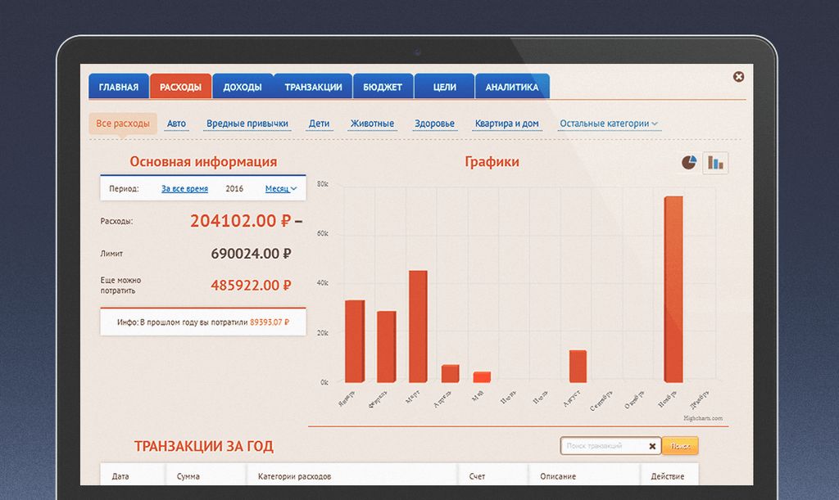Select the May bar in the chart
The image size is (839, 500).
pyautogui.click(x=482, y=377)
